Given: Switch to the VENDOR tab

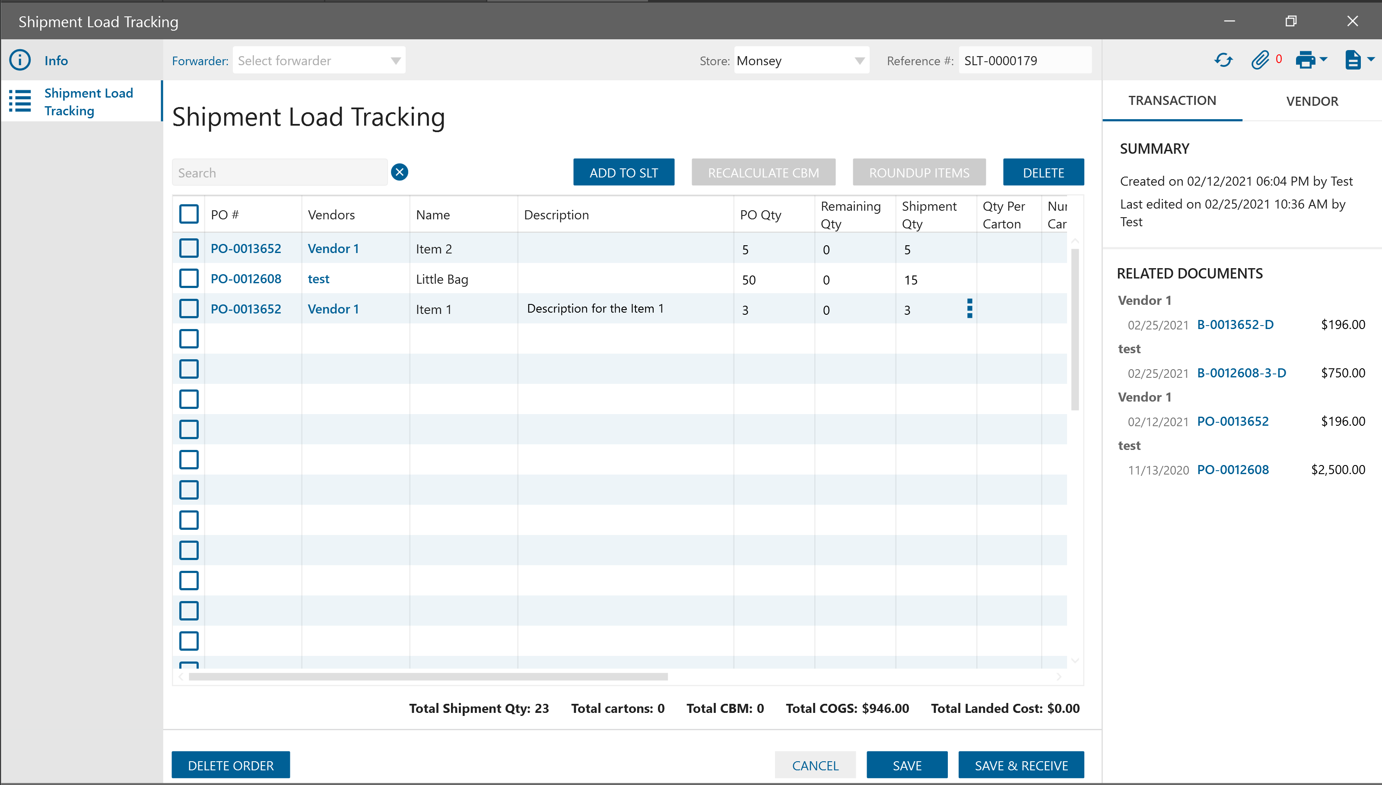Looking at the screenshot, I should [x=1311, y=101].
